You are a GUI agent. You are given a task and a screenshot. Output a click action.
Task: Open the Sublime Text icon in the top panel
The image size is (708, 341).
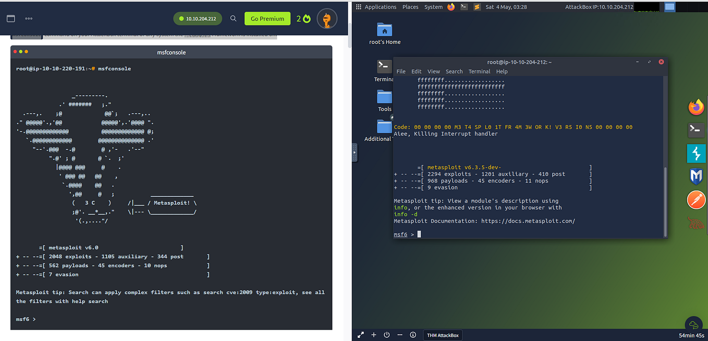tap(477, 7)
